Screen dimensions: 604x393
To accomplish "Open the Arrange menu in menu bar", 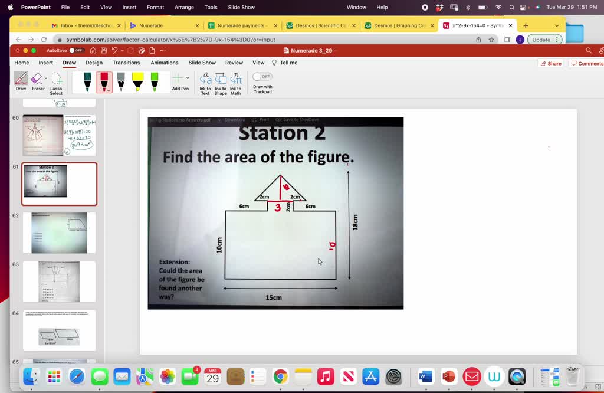I will click(184, 7).
